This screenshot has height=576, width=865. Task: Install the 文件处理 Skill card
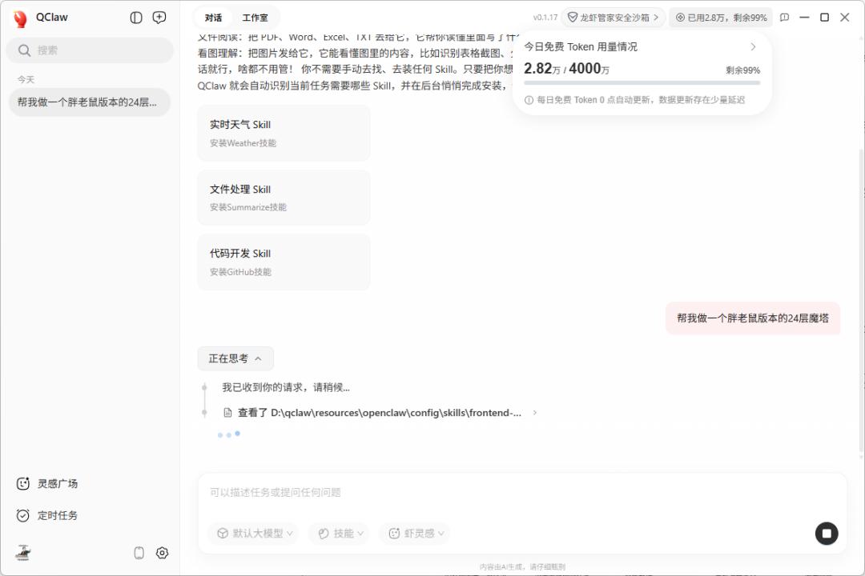(x=284, y=198)
